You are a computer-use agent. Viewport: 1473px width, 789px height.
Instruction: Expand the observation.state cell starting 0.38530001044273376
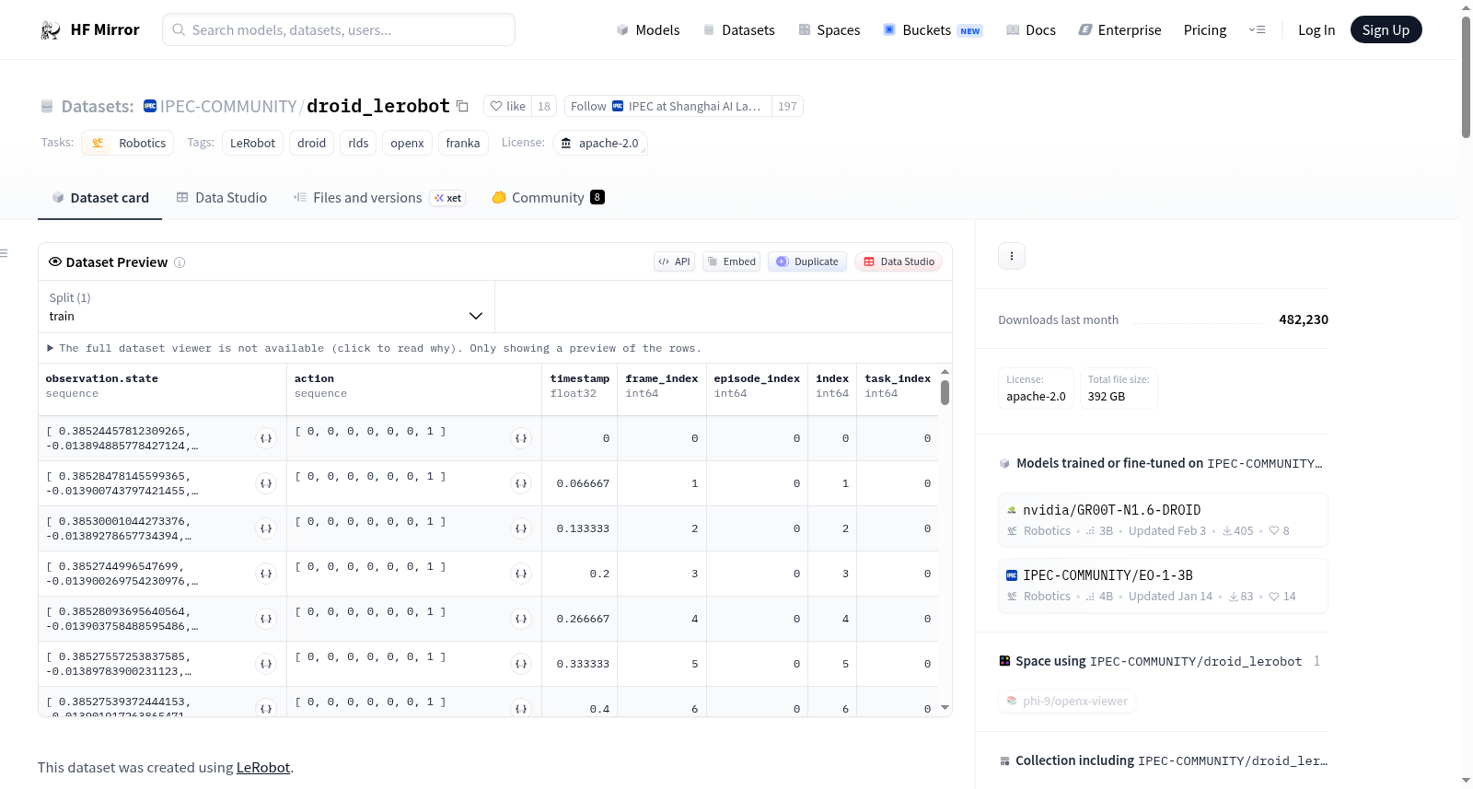click(x=266, y=528)
